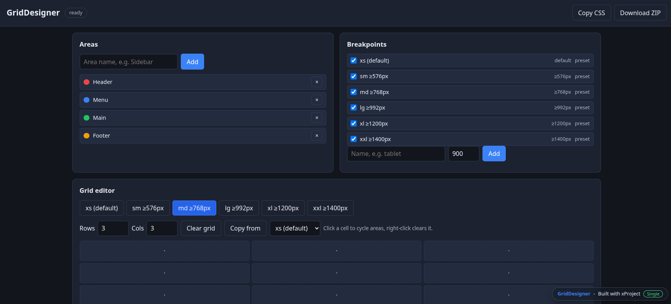Add the area with the Areas Add button

click(x=192, y=62)
